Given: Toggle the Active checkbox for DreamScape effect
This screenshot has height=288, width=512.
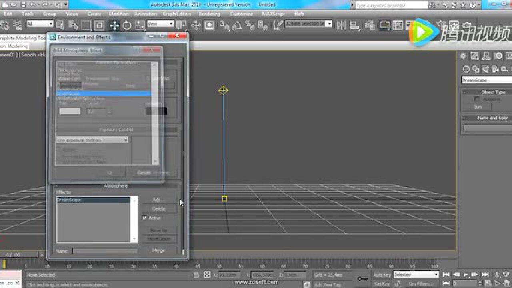Looking at the screenshot, I should point(144,218).
